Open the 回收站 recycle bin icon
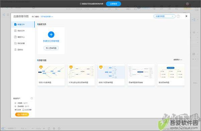Viewport: 201px width, 131px height. point(15,49)
